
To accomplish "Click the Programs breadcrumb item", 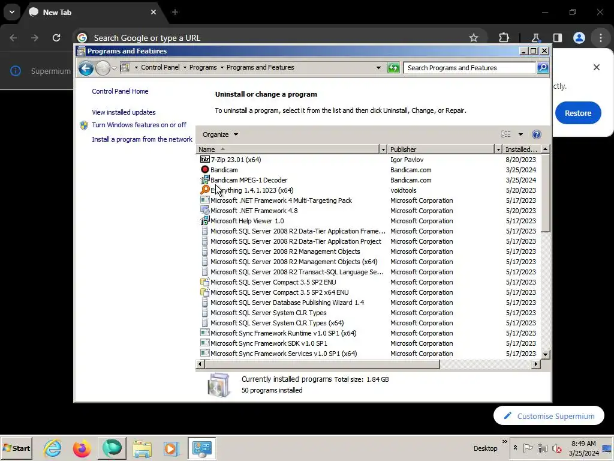I will [x=203, y=67].
